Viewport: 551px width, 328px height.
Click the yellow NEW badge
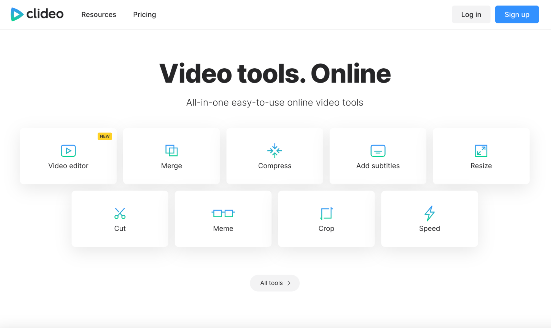point(105,136)
